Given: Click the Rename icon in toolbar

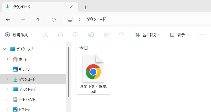Looking at the screenshot, I should coord(91,35).
